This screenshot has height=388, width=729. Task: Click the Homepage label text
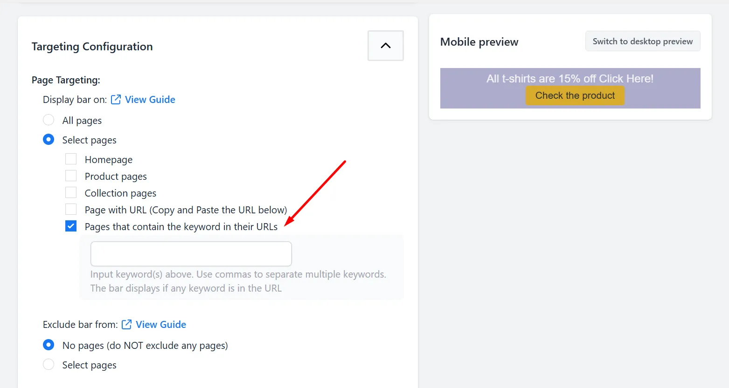pos(109,160)
